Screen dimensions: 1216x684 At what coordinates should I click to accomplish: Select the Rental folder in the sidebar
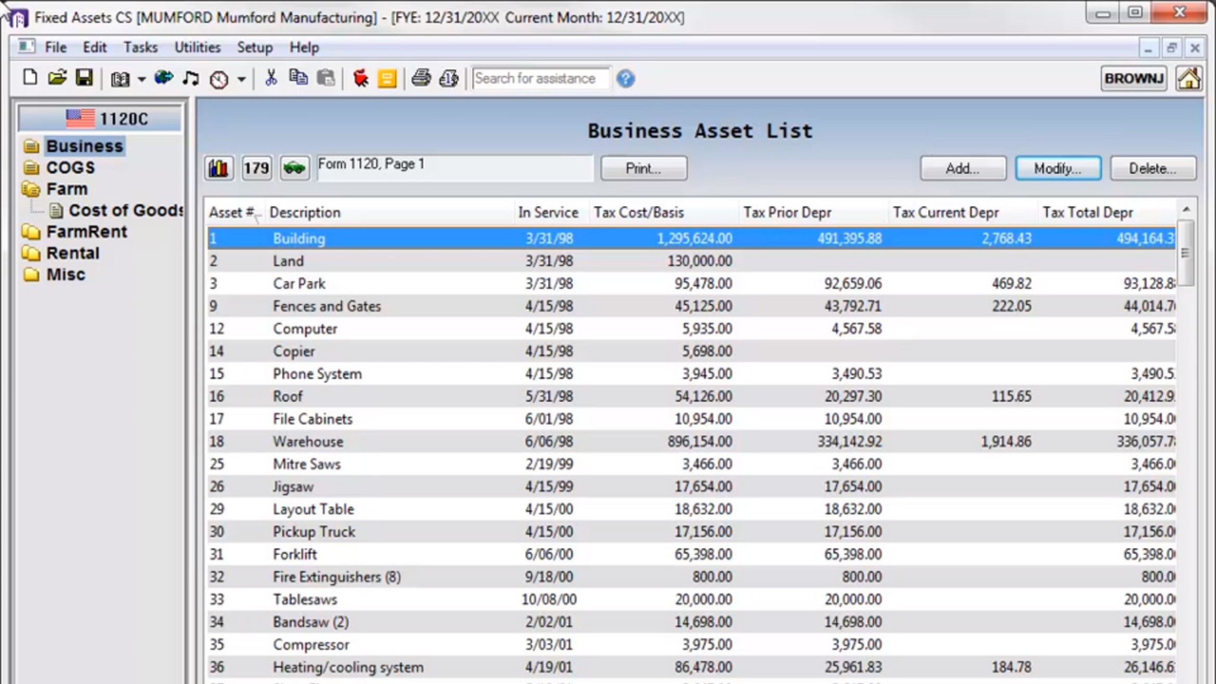[73, 252]
